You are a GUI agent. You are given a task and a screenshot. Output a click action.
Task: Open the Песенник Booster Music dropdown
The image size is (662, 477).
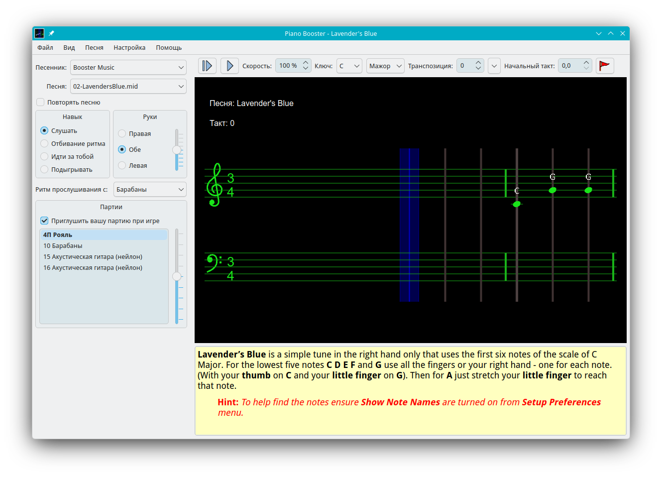click(x=128, y=68)
